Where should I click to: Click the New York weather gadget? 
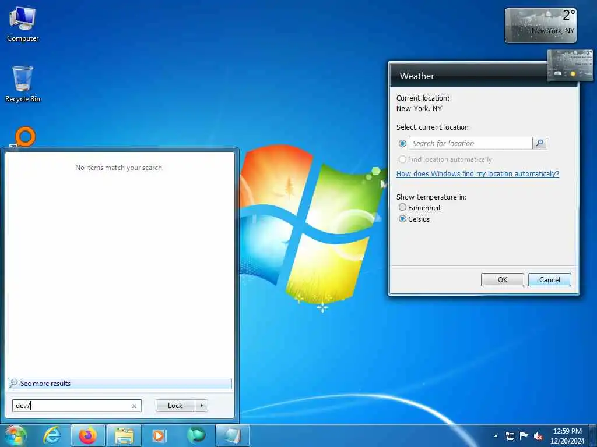coord(540,26)
